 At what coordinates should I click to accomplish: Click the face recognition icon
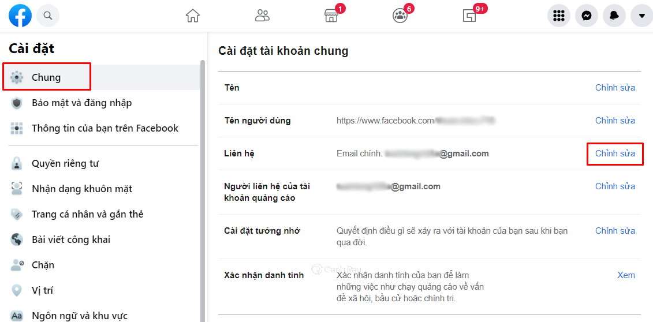tap(17, 189)
